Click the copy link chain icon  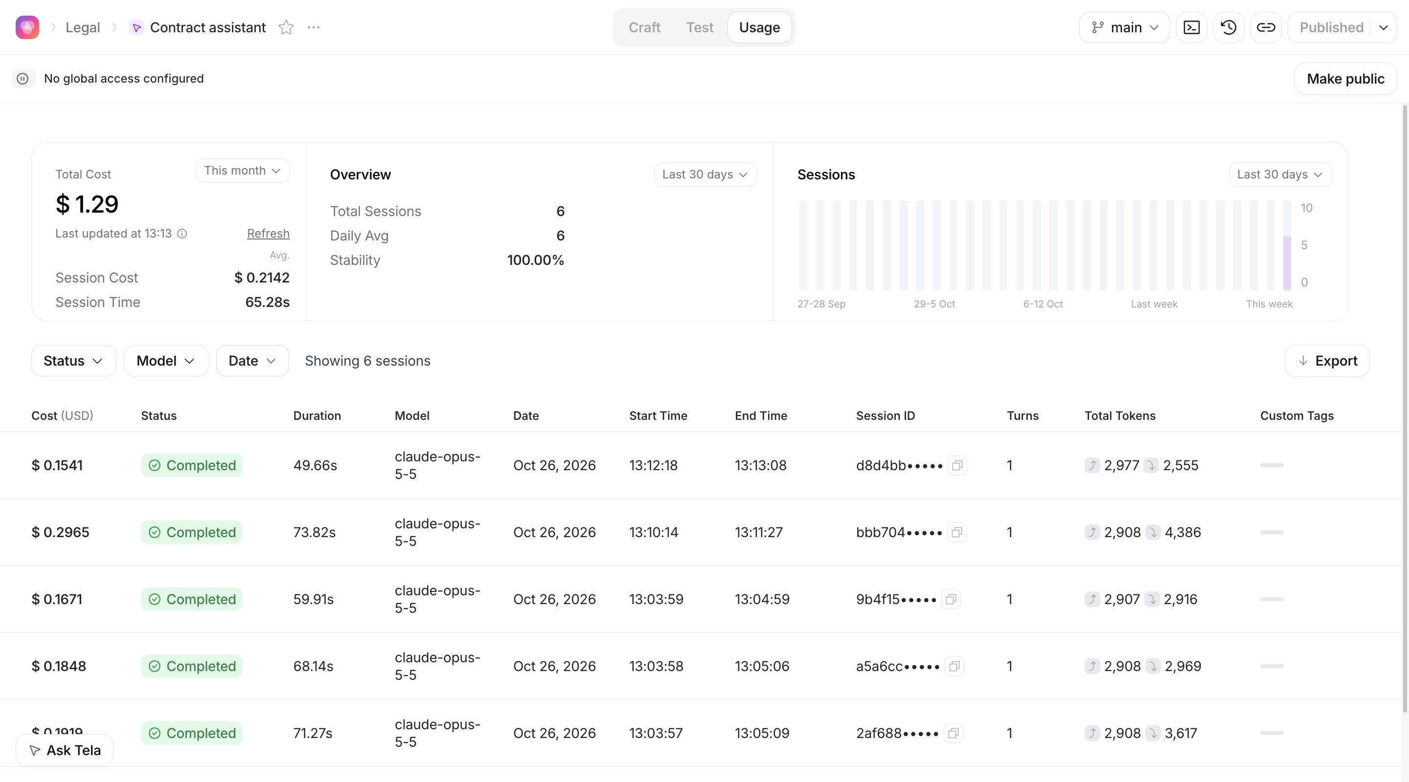tap(1266, 27)
